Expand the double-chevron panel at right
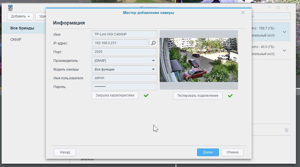 click(286, 130)
